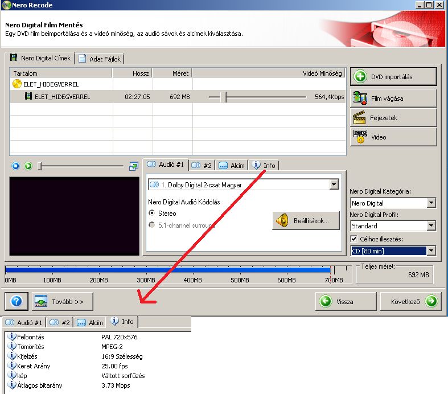Click the film cutting icon
This screenshot has height=394, width=448.
tap(360, 98)
